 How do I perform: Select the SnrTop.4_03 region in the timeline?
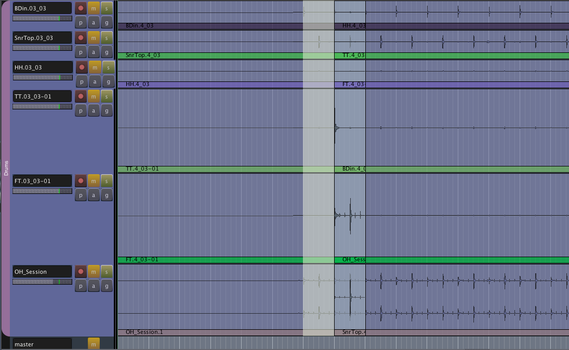(208, 55)
